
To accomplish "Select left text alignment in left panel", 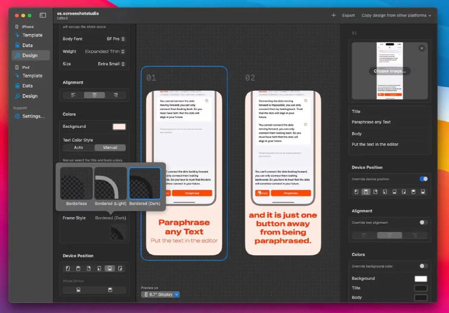I will (x=74, y=95).
